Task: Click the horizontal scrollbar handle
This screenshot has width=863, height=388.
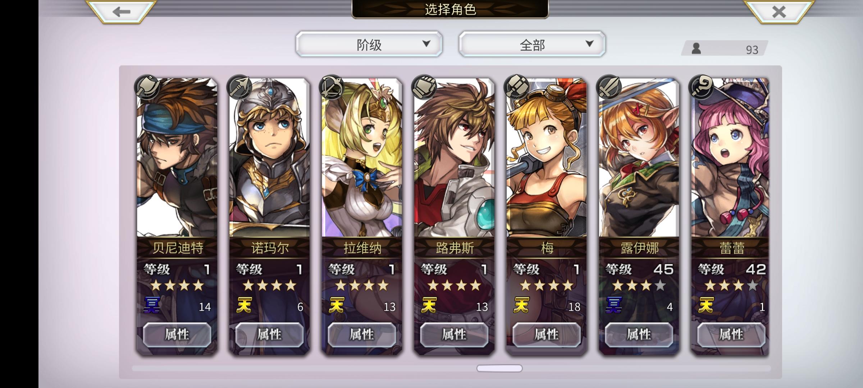Action: [x=499, y=368]
